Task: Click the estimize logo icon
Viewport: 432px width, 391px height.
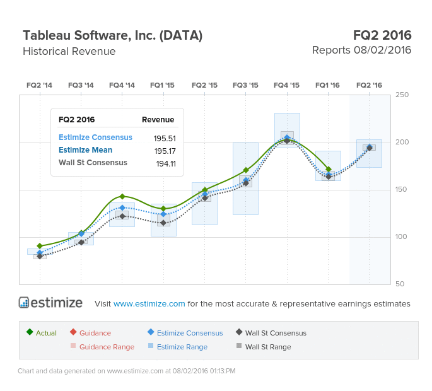Action: 24,303
